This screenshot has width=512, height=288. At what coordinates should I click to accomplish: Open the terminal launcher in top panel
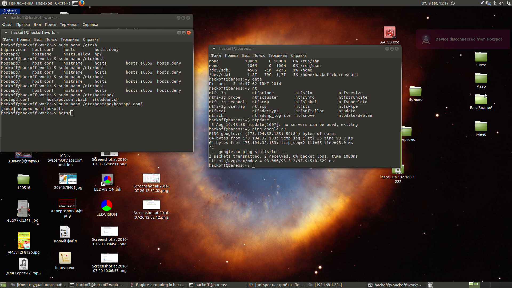point(75,3)
